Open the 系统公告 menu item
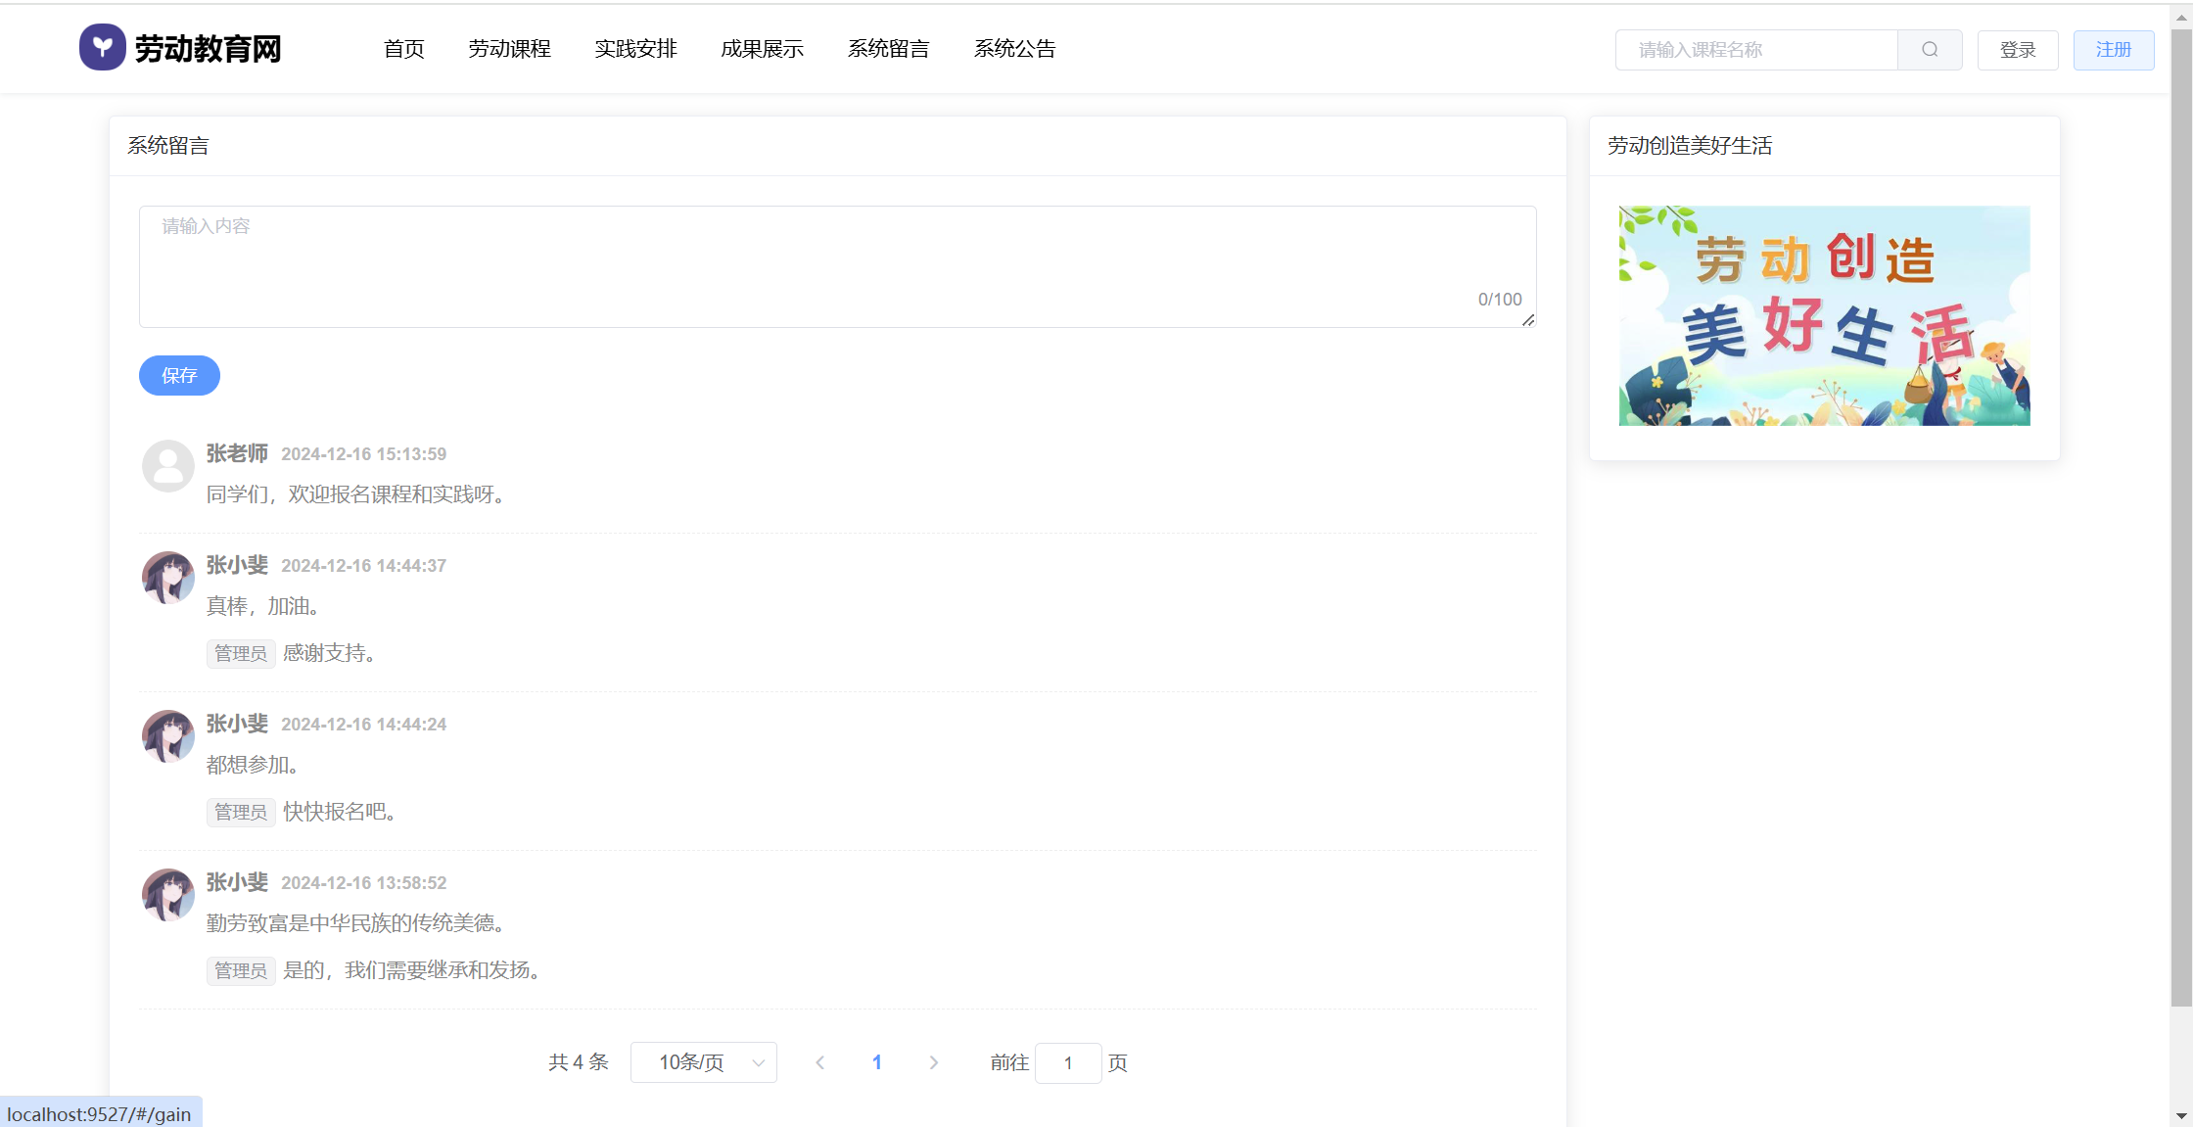 coord(1014,49)
